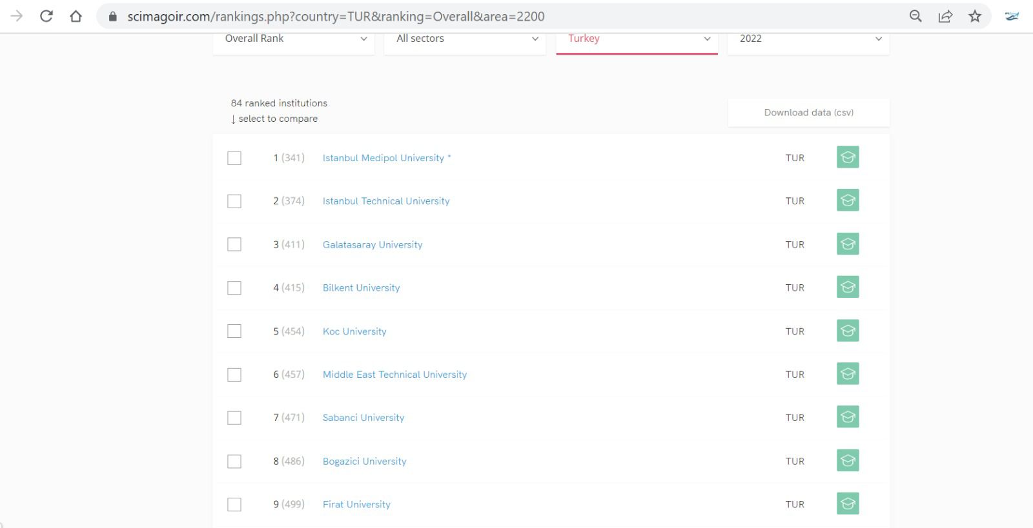Click Download data (csv) button

click(809, 112)
